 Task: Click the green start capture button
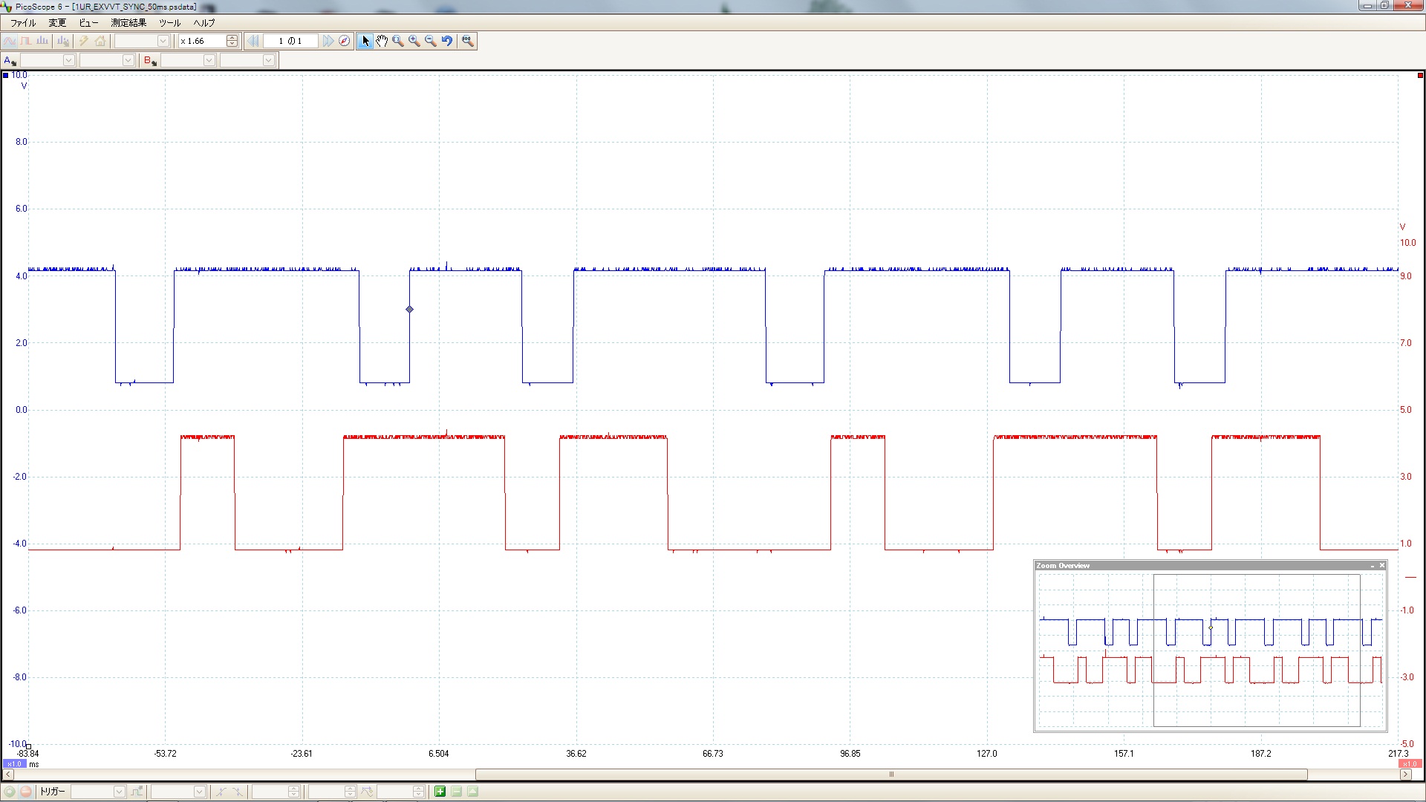[10, 792]
